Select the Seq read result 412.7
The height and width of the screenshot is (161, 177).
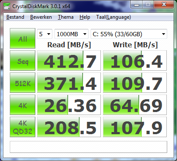click(69, 60)
